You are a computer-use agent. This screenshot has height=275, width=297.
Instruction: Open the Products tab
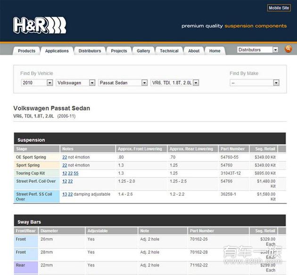pyautogui.click(x=26, y=51)
